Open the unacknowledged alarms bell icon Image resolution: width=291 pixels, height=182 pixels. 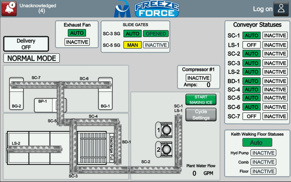pyautogui.click(x=9, y=8)
